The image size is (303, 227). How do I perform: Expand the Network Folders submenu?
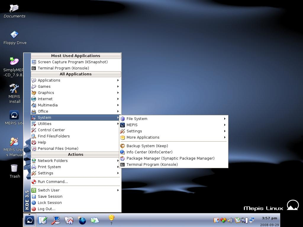75,160
